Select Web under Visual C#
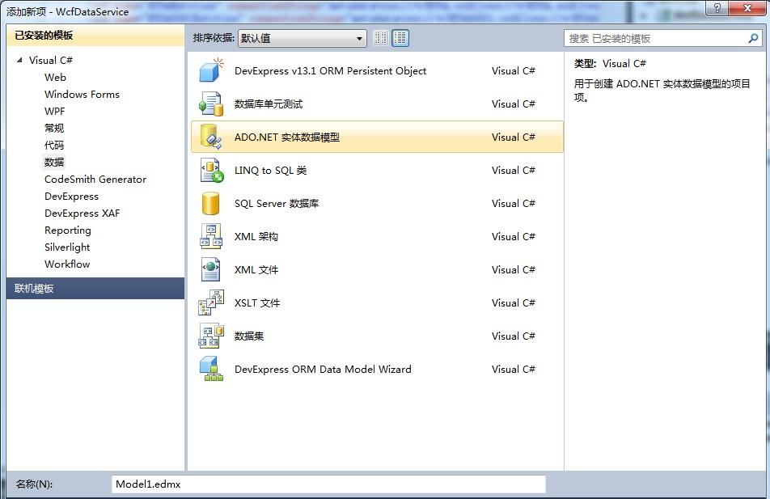The image size is (770, 499). [55, 77]
